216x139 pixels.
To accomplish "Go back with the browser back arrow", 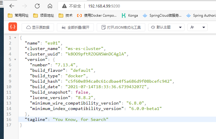I will (12, 6).
